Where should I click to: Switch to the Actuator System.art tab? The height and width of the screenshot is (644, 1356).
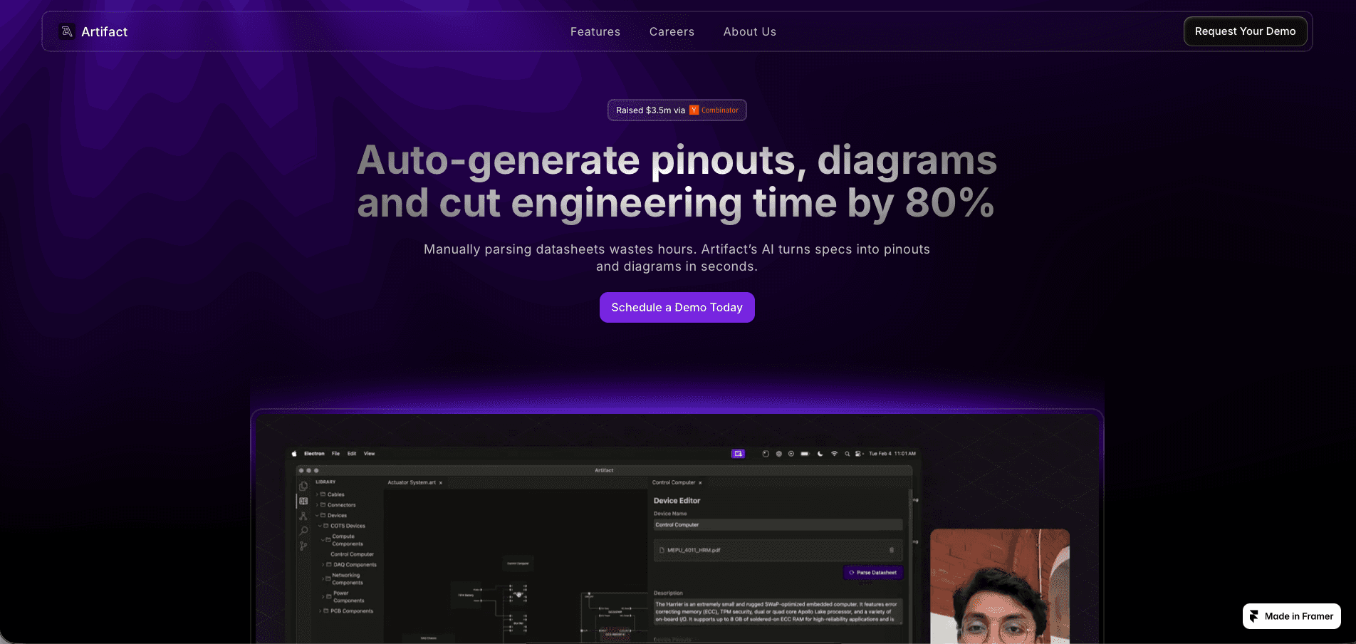412,482
